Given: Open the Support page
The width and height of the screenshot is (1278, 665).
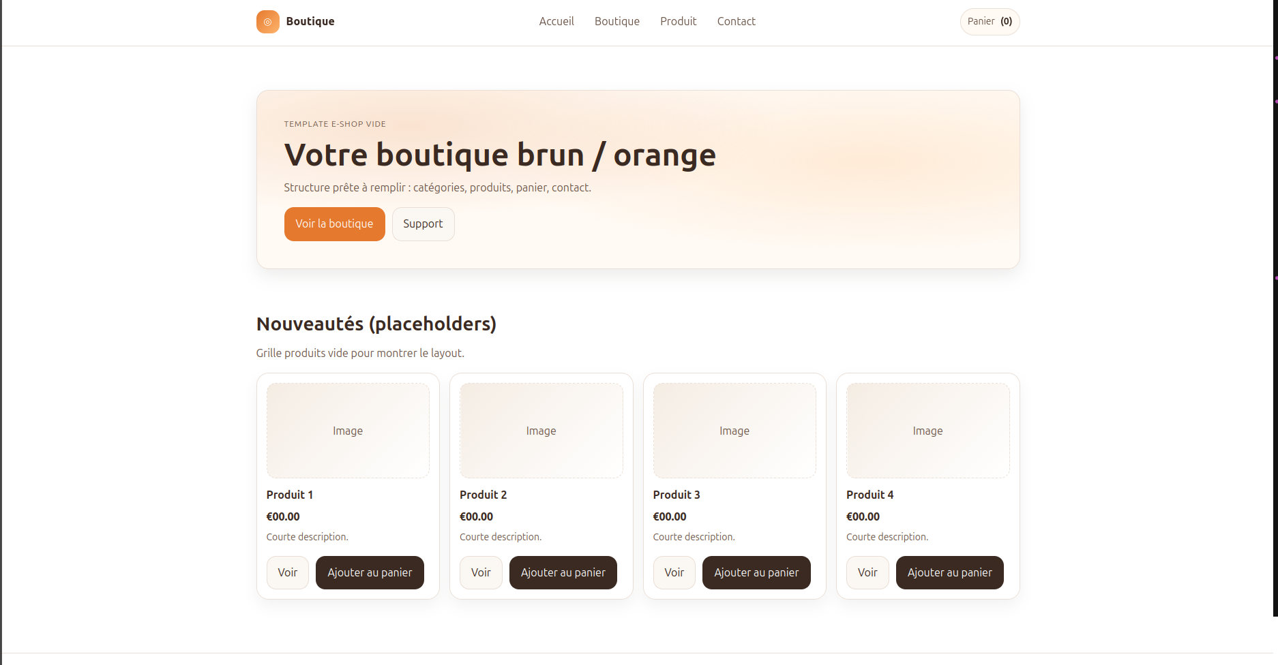Looking at the screenshot, I should pyautogui.click(x=423, y=223).
